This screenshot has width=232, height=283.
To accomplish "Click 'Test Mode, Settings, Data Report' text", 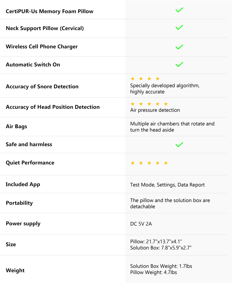I will pyautogui.click(x=167, y=185).
